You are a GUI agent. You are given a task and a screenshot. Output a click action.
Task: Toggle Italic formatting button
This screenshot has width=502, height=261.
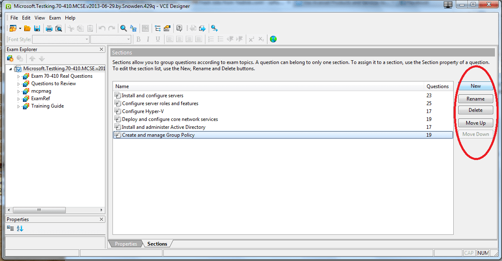point(148,39)
